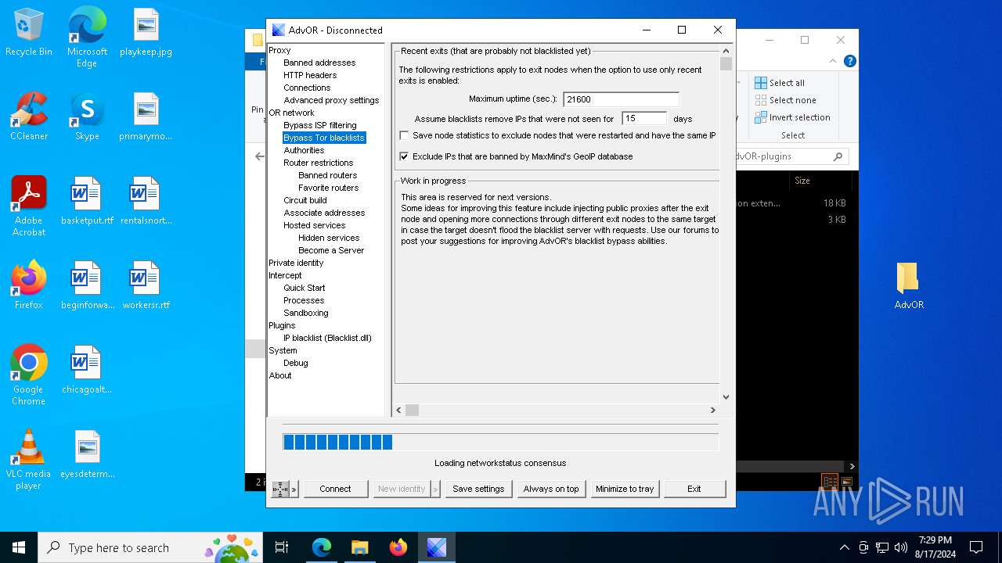Launch VLC media player shortcut
Image resolution: width=1002 pixels, height=563 pixels.
[29, 460]
